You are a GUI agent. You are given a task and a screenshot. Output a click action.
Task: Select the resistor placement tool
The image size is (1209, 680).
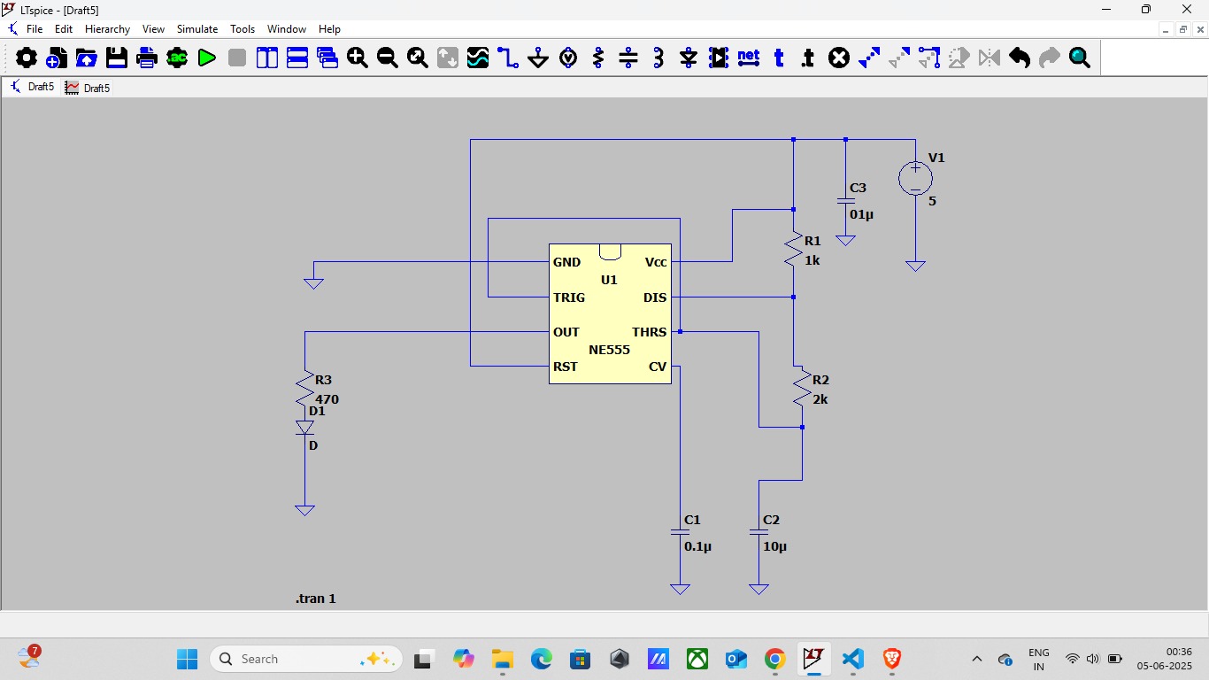point(598,58)
